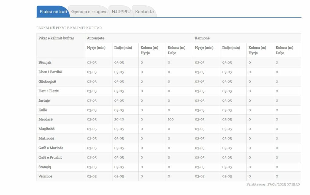Image resolution: width=310 pixels, height=195 pixels.
Task: Select the Merdarë row label
Action: [x=45, y=120]
